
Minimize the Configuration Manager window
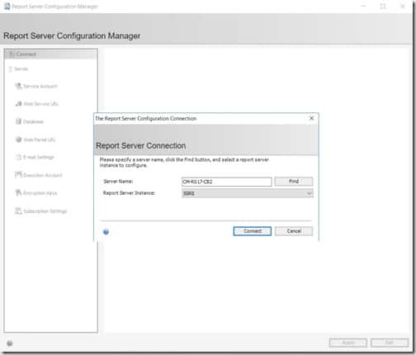click(x=364, y=6)
